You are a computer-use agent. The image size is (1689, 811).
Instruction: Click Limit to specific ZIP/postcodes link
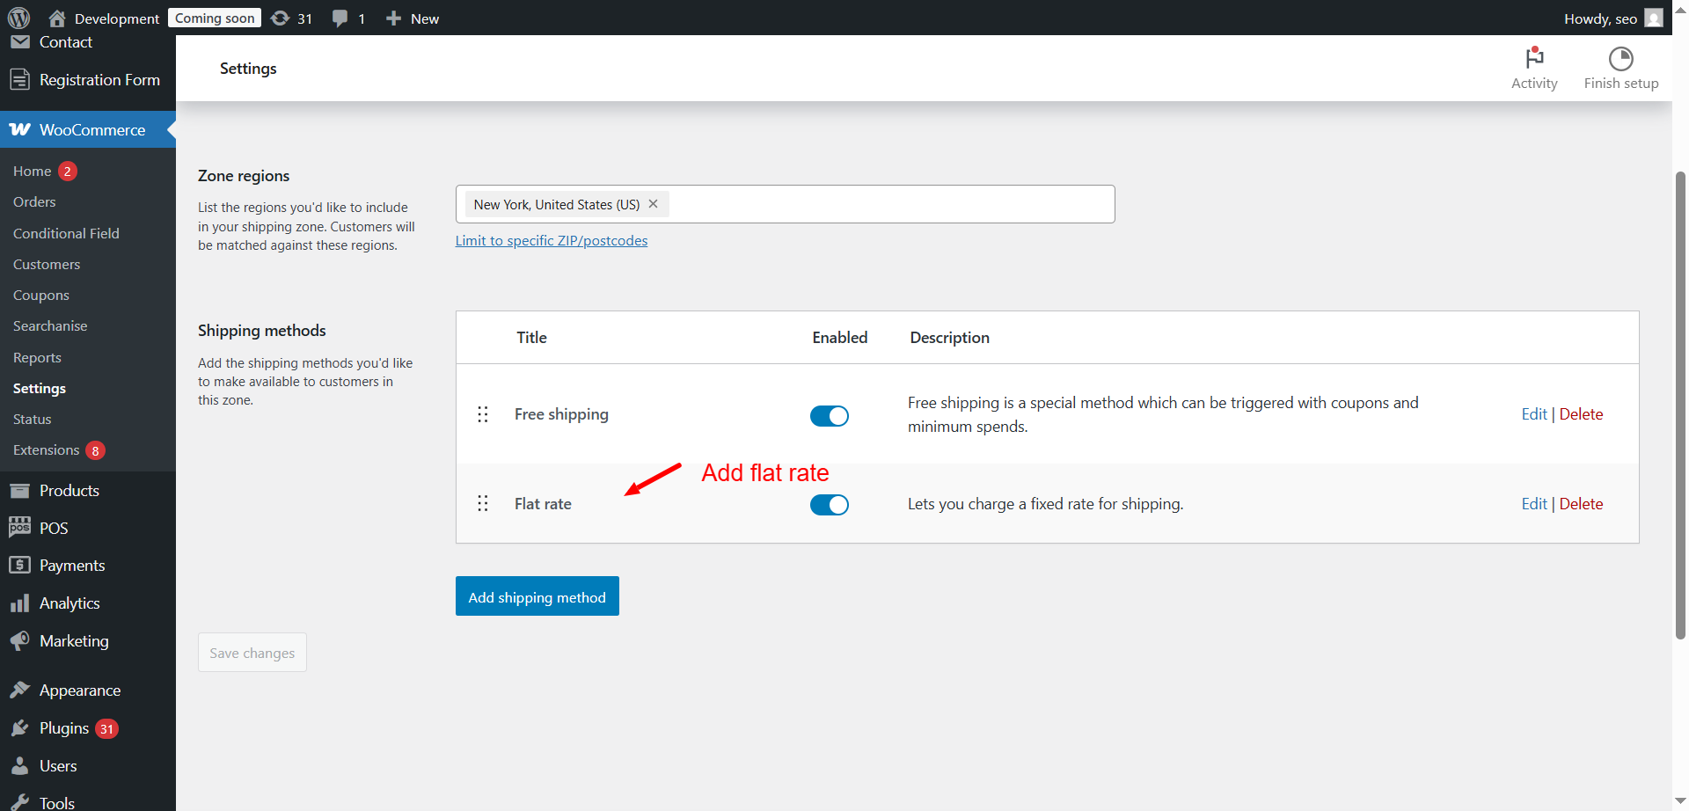pos(552,240)
